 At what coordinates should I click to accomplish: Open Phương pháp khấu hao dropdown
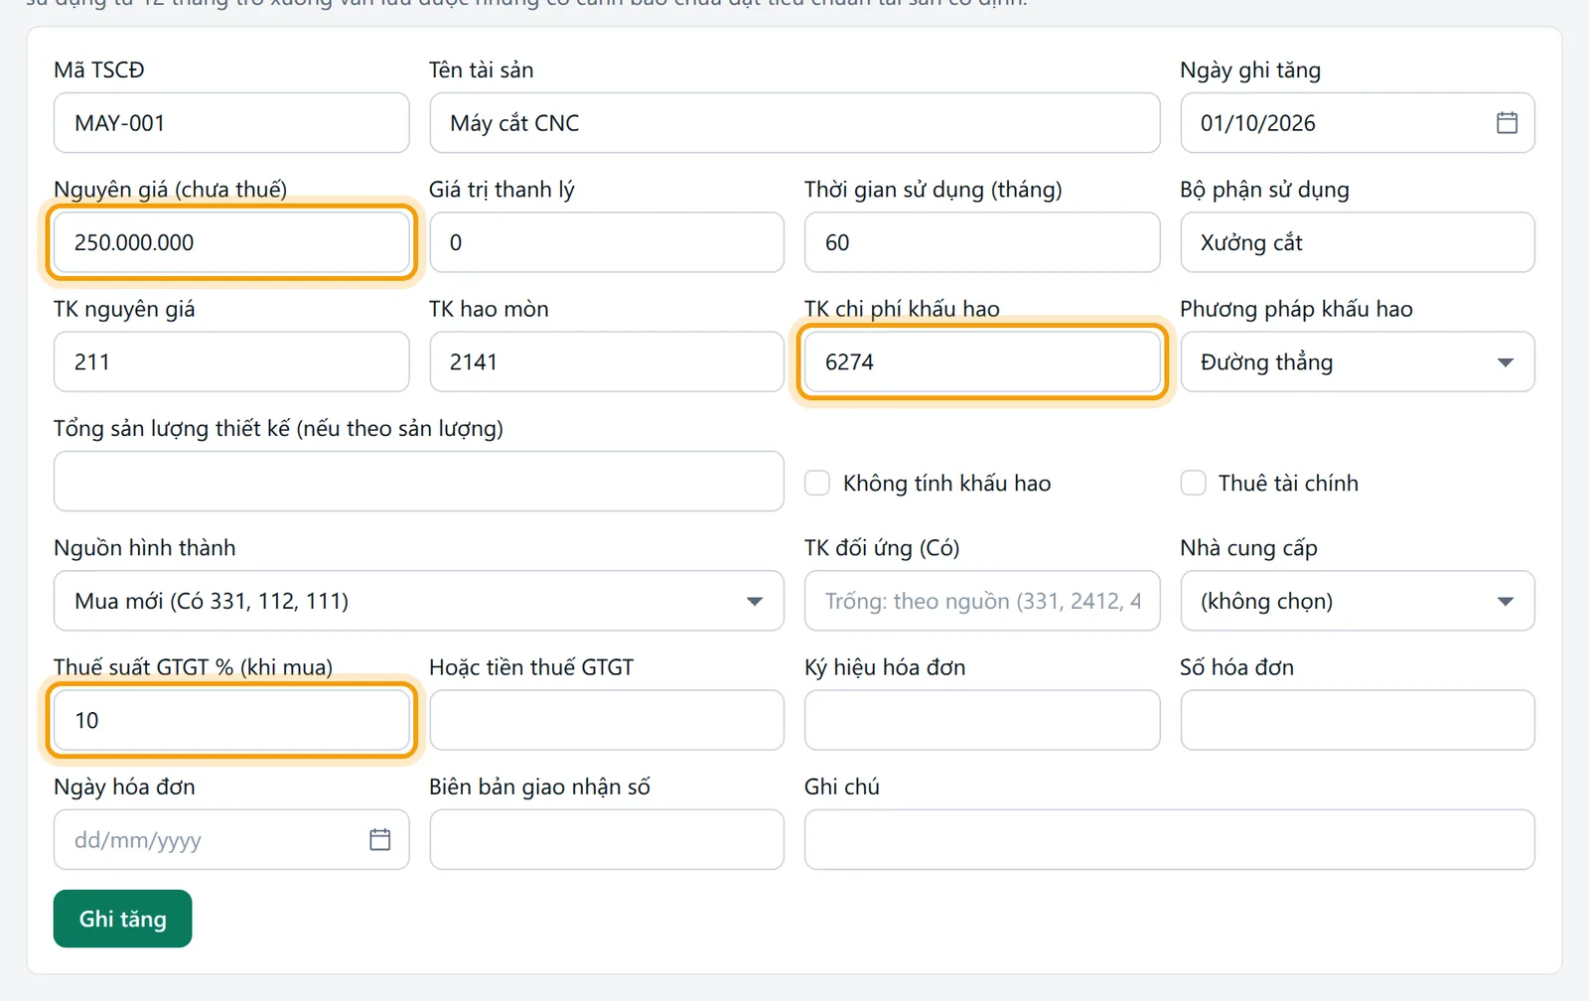[1358, 362]
